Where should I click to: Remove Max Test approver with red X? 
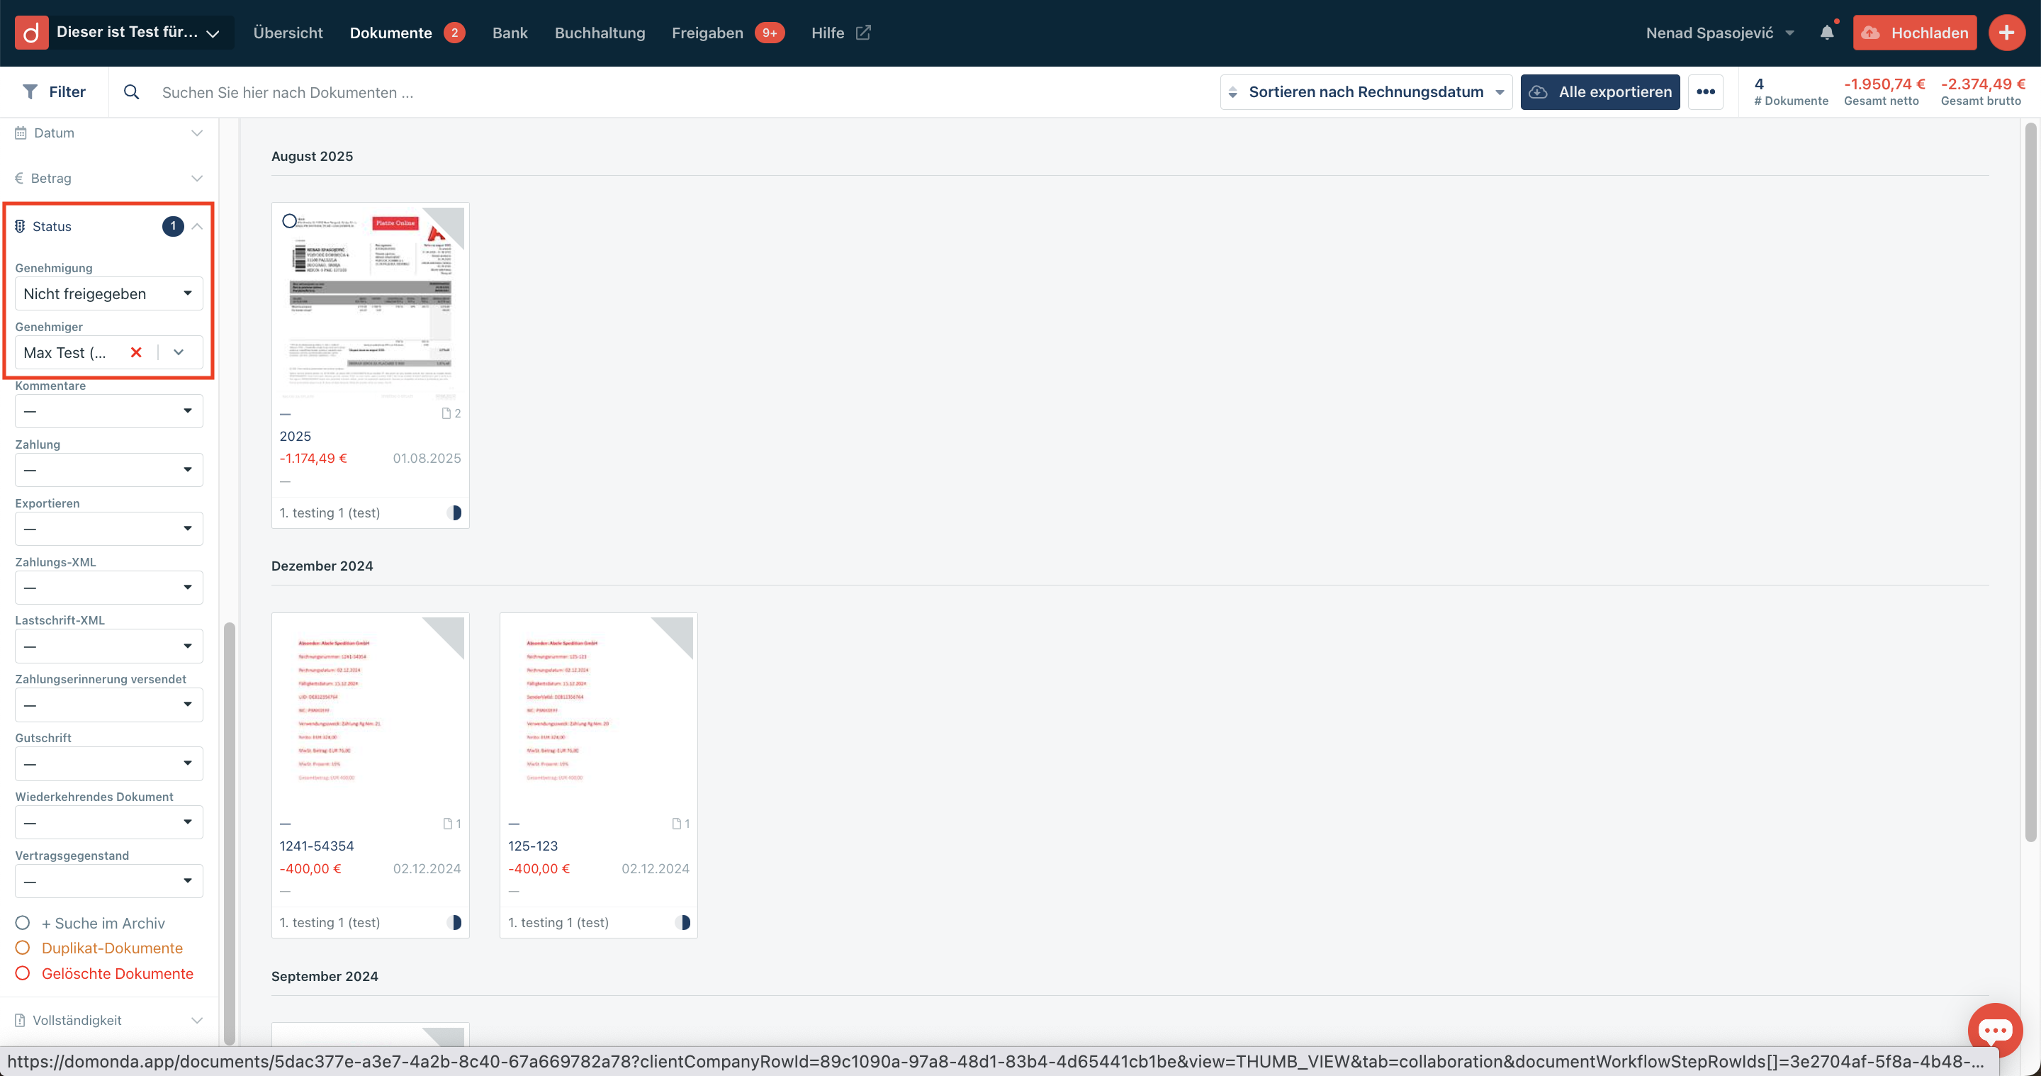pos(136,352)
